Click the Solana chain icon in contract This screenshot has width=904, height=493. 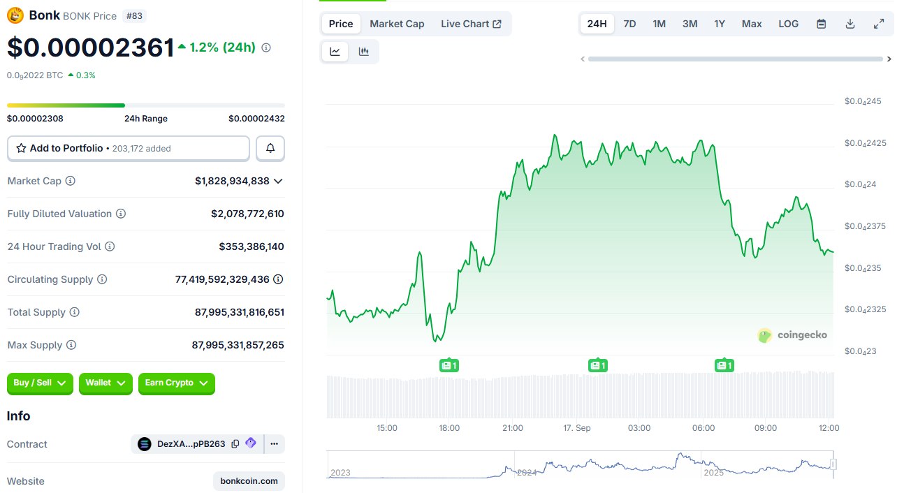[145, 443]
